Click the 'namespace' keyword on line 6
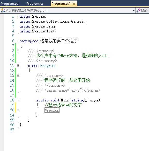This screenshot has width=149, height=151. click(x=29, y=41)
